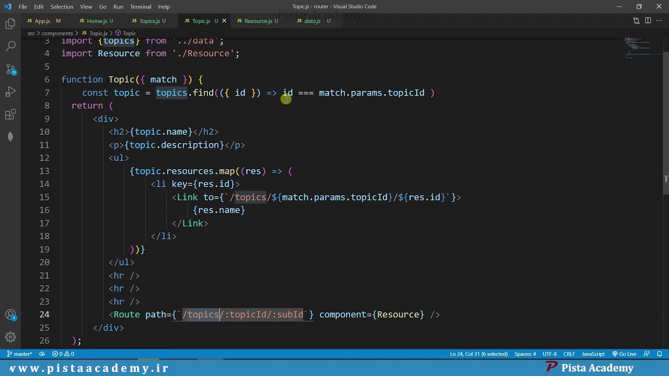The image size is (669, 376).
Task: Click 'match.params.topicId' on line 7
Action: [372, 92]
